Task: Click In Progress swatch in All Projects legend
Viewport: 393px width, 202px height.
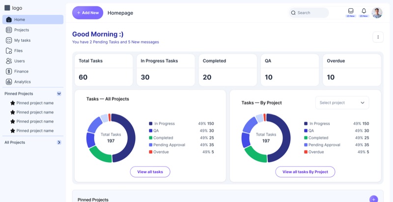Action: tap(151, 123)
